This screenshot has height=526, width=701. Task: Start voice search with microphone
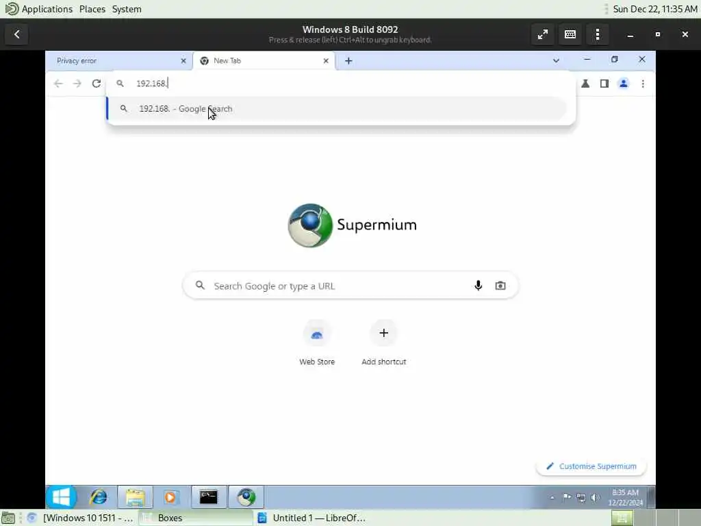[479, 286]
